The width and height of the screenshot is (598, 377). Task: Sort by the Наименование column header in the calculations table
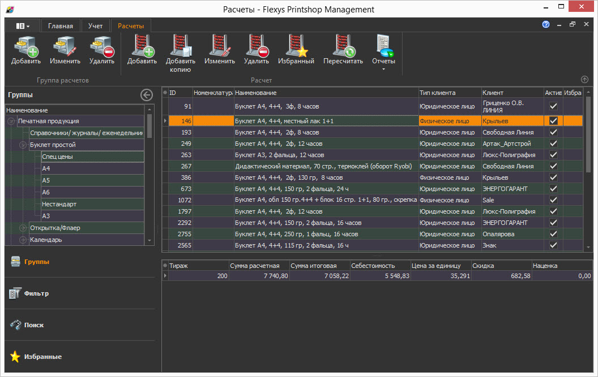(326, 93)
